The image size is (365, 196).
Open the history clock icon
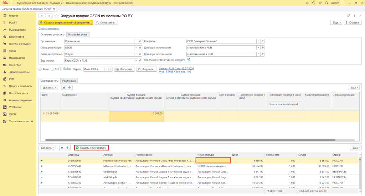(x=314, y=3)
